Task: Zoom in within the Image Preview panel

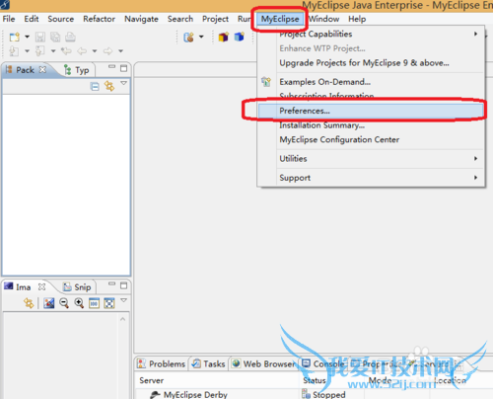Action: coord(79,303)
